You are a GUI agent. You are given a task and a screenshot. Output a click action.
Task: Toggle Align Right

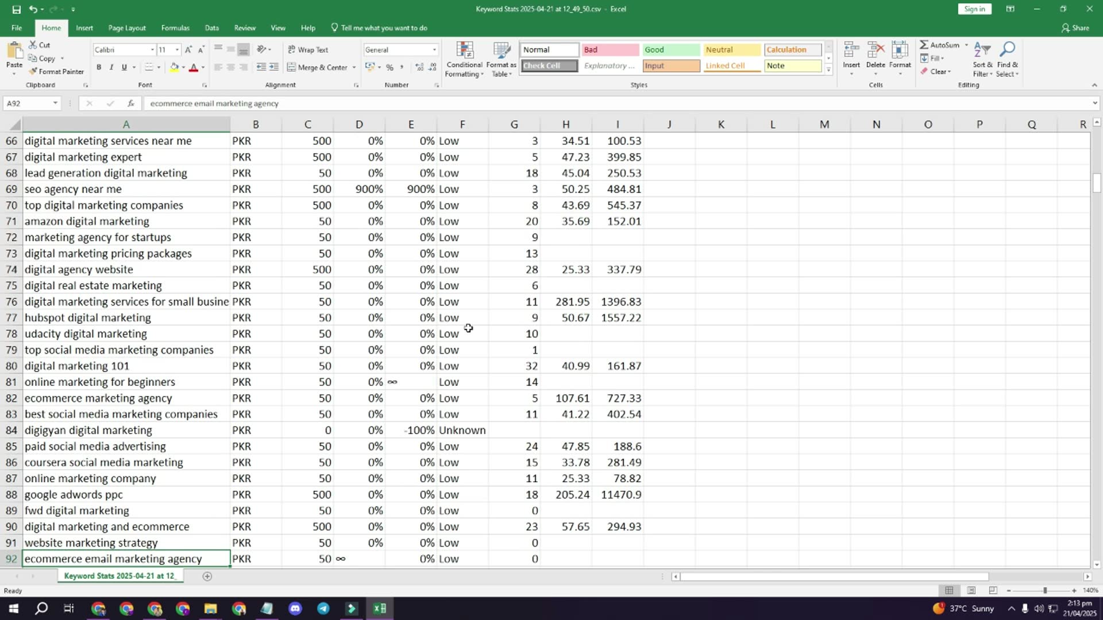244,67
